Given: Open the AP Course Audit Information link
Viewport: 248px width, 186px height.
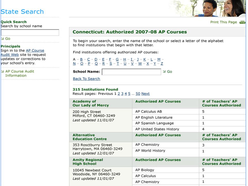Looking at the screenshot, I should pos(20,73).
